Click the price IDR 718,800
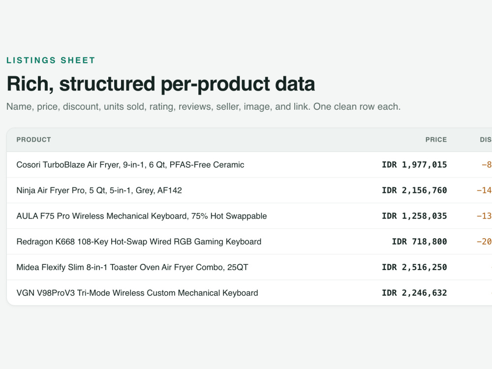The height and width of the screenshot is (369, 492). [419, 242]
